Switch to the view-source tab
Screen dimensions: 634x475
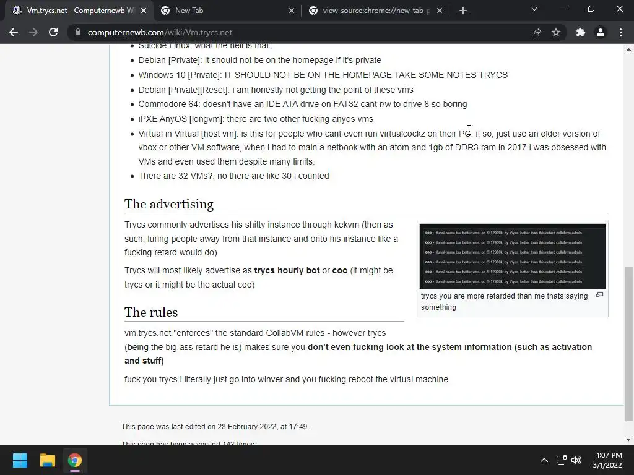(x=375, y=11)
